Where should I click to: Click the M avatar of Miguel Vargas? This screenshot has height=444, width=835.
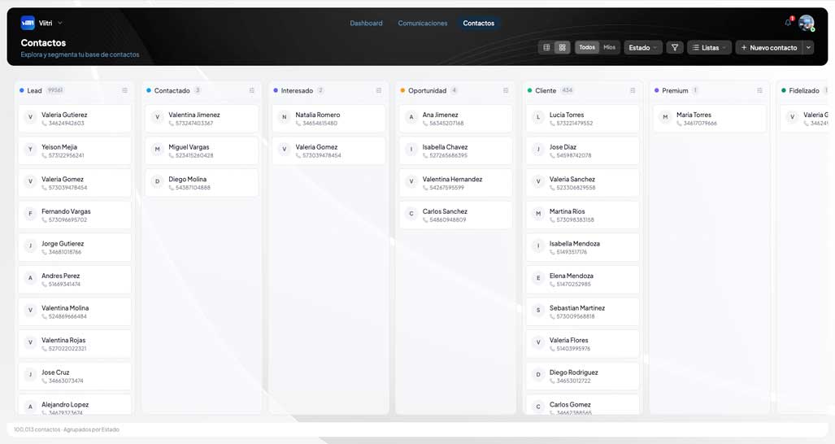pos(157,149)
